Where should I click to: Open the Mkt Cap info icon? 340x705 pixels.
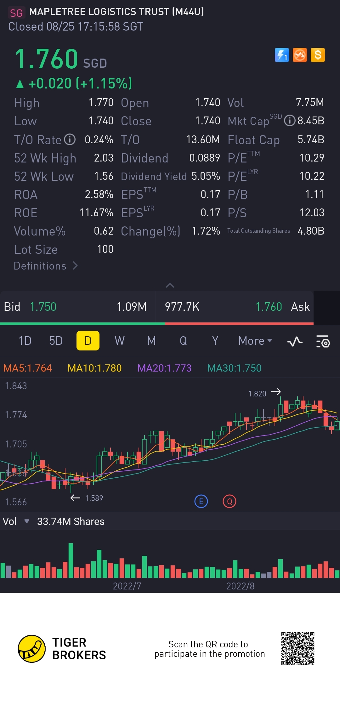290,121
